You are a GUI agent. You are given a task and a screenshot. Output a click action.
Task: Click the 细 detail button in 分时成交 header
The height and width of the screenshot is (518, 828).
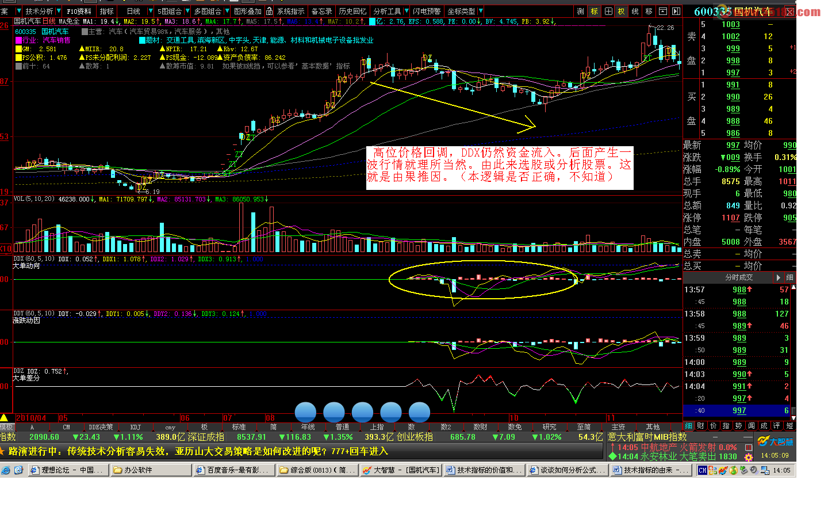pyautogui.click(x=790, y=277)
